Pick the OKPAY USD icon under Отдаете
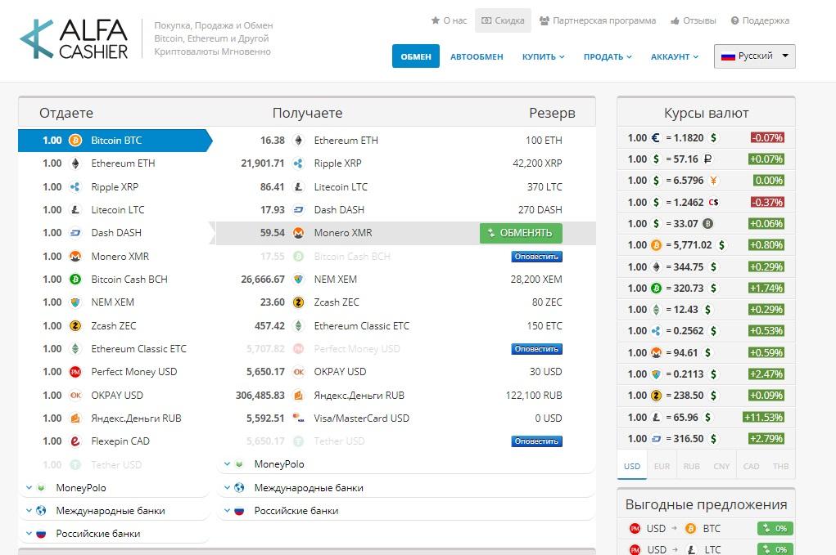Image resolution: width=836 pixels, height=555 pixels. pos(75,396)
